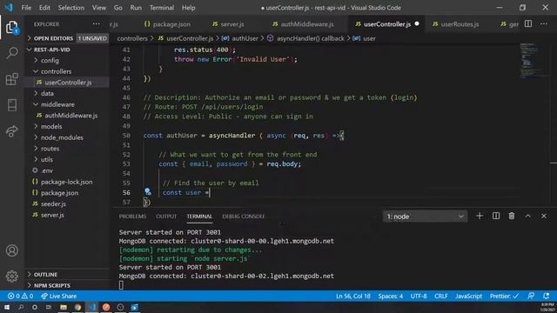Image resolution: width=557 pixels, height=313 pixels.
Task: Create a new terminal with the plus icon
Action: pyautogui.click(x=480, y=216)
